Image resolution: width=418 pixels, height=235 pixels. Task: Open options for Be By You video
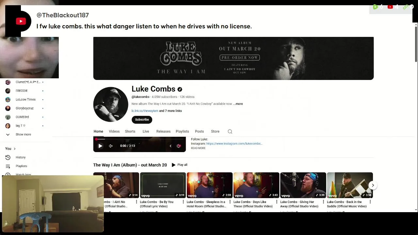click(183, 202)
